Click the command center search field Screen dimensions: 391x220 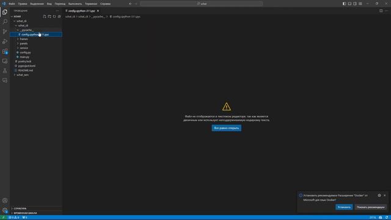[202, 4]
